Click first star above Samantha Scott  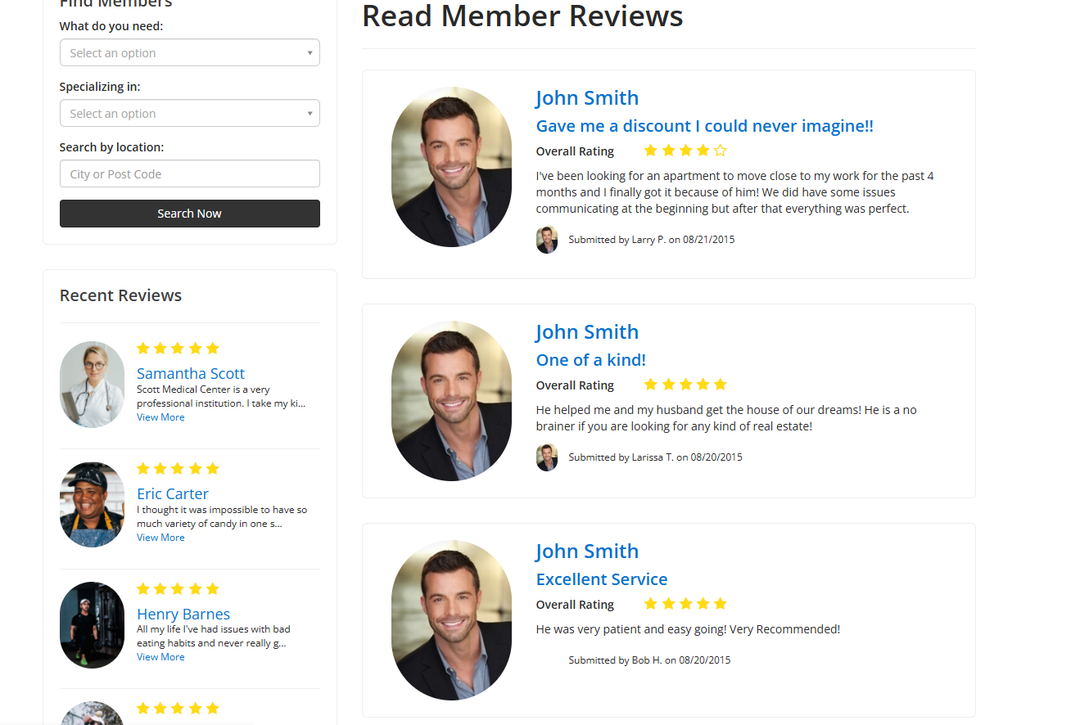coord(143,349)
